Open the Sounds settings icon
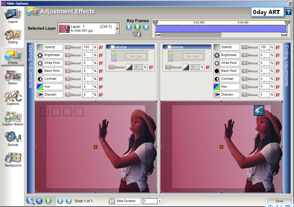 (x=13, y=138)
